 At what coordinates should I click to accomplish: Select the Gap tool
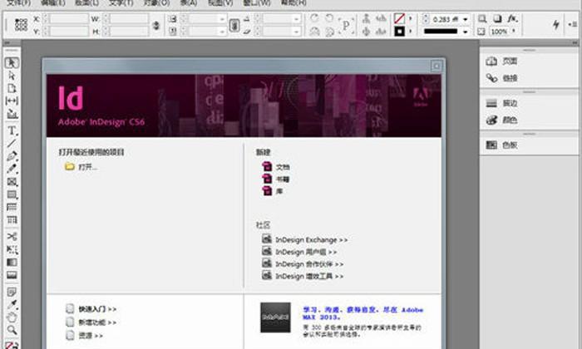[12, 101]
